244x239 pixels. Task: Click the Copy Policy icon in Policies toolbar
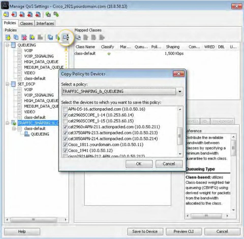pos(16,37)
